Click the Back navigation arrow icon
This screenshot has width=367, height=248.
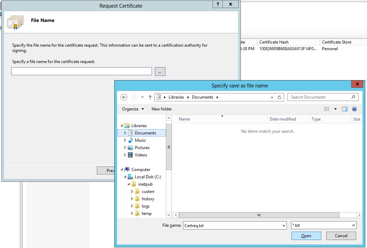point(124,97)
